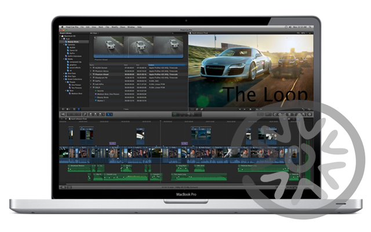Click the Phantom Ahead filmstrip thumbnail
Screen dimensions: 371x232
[139, 47]
